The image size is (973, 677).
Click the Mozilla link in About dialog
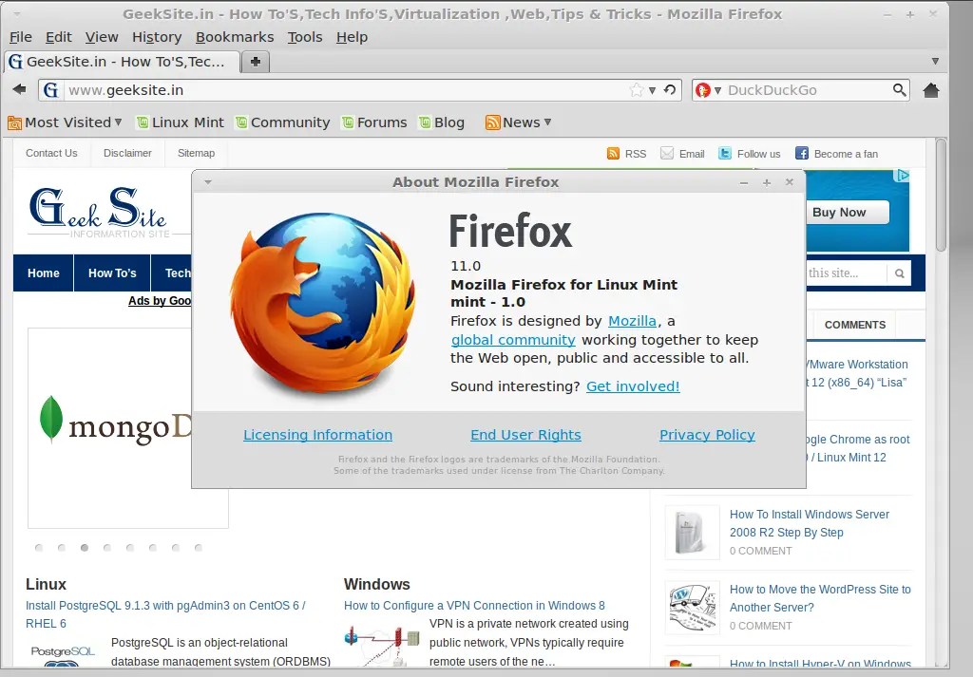(x=632, y=321)
